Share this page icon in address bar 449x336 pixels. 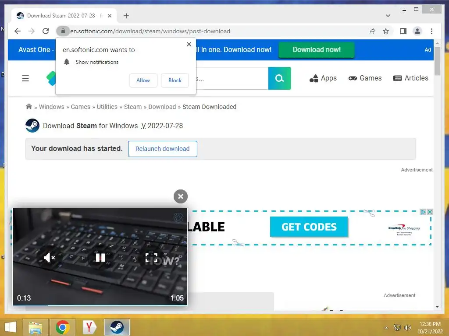tap(372, 31)
